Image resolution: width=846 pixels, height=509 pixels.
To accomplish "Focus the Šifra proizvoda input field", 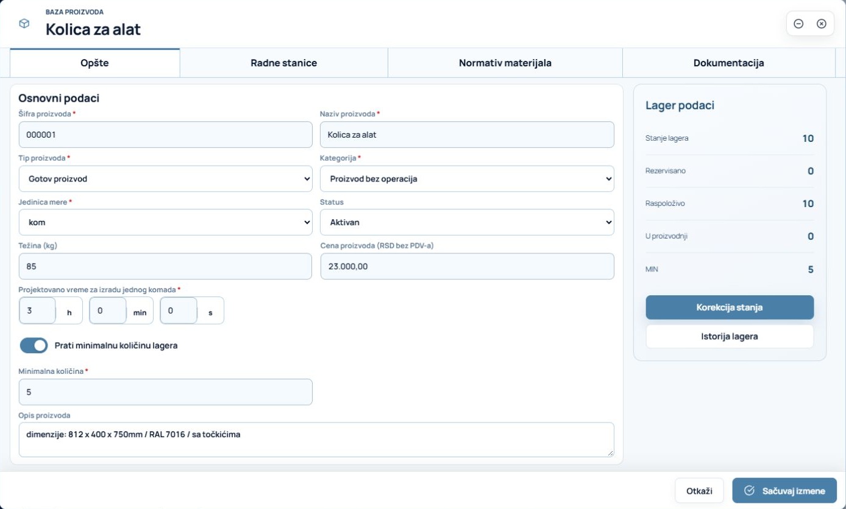I will (x=165, y=135).
